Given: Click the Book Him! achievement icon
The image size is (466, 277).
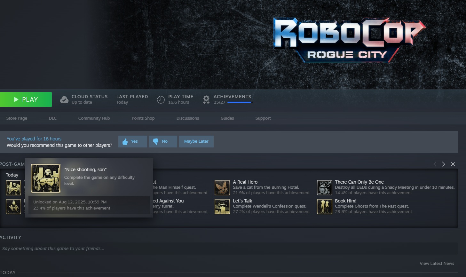Looking at the screenshot, I should pos(325,206).
